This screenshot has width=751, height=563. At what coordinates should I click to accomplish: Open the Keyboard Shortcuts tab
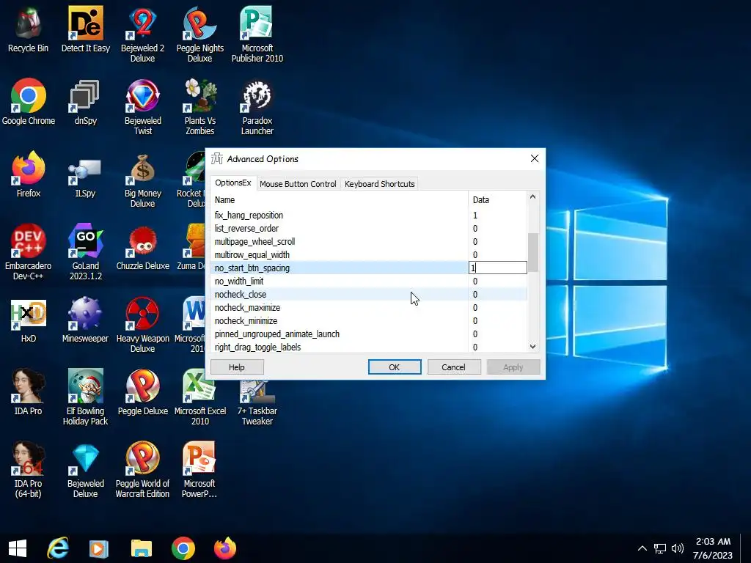[x=379, y=184]
